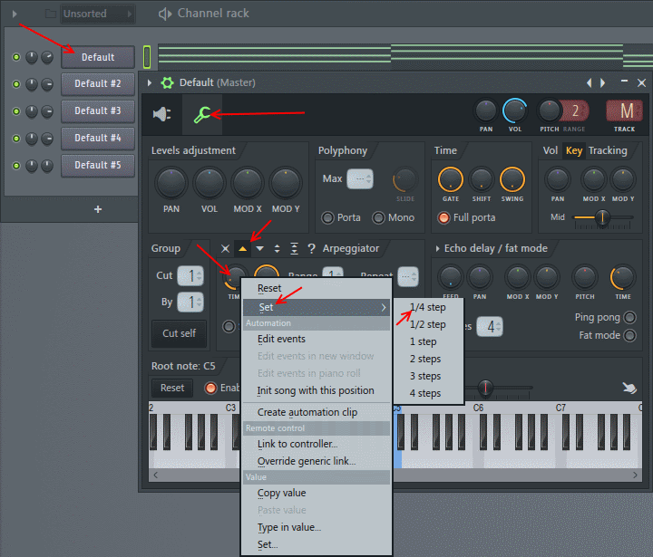Mute the Default #3 channel LED
The height and width of the screenshot is (557, 653).
(x=15, y=111)
